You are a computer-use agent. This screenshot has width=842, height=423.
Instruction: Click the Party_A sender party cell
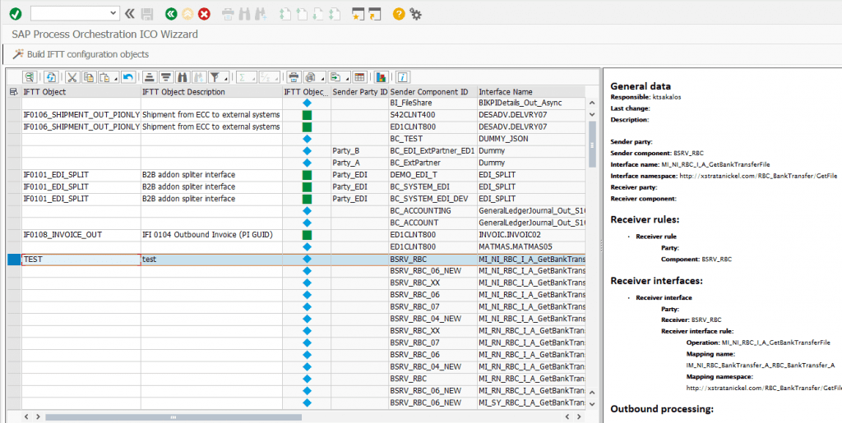pos(360,163)
